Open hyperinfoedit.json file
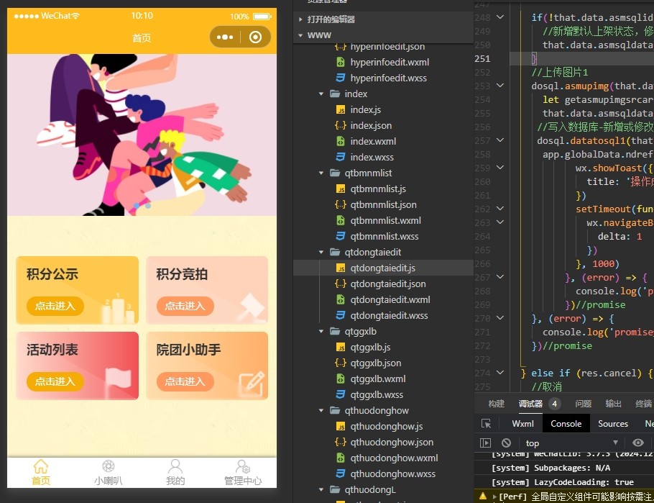 click(x=387, y=46)
